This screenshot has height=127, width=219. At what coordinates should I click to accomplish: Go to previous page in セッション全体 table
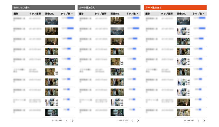67,121
